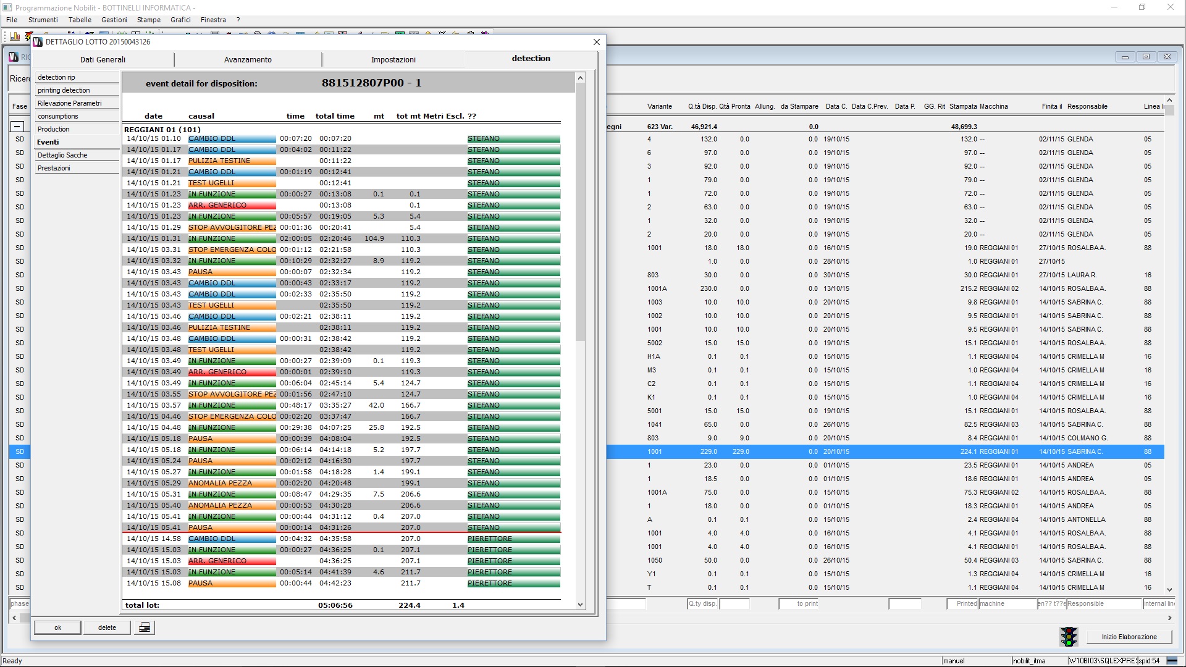Viewport: 1186px width, 667px height.
Task: Close the DETTAGLIO LOTTO dialog
Action: coord(596,42)
